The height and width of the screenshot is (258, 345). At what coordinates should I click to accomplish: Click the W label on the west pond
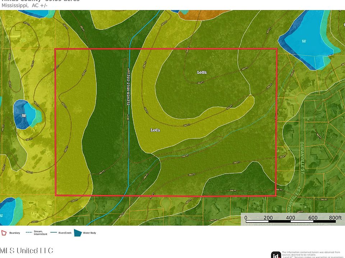tap(24, 116)
